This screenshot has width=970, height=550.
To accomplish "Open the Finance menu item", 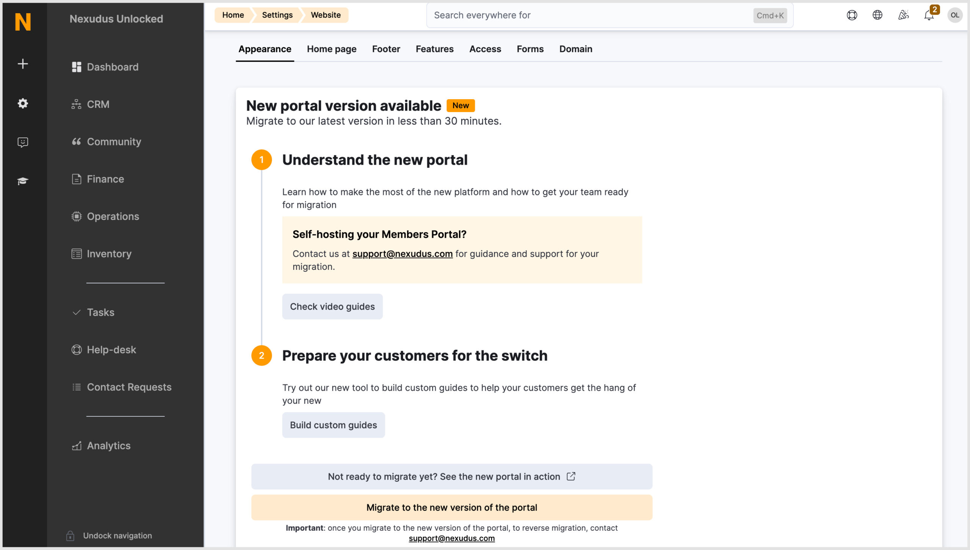I will coord(98,179).
